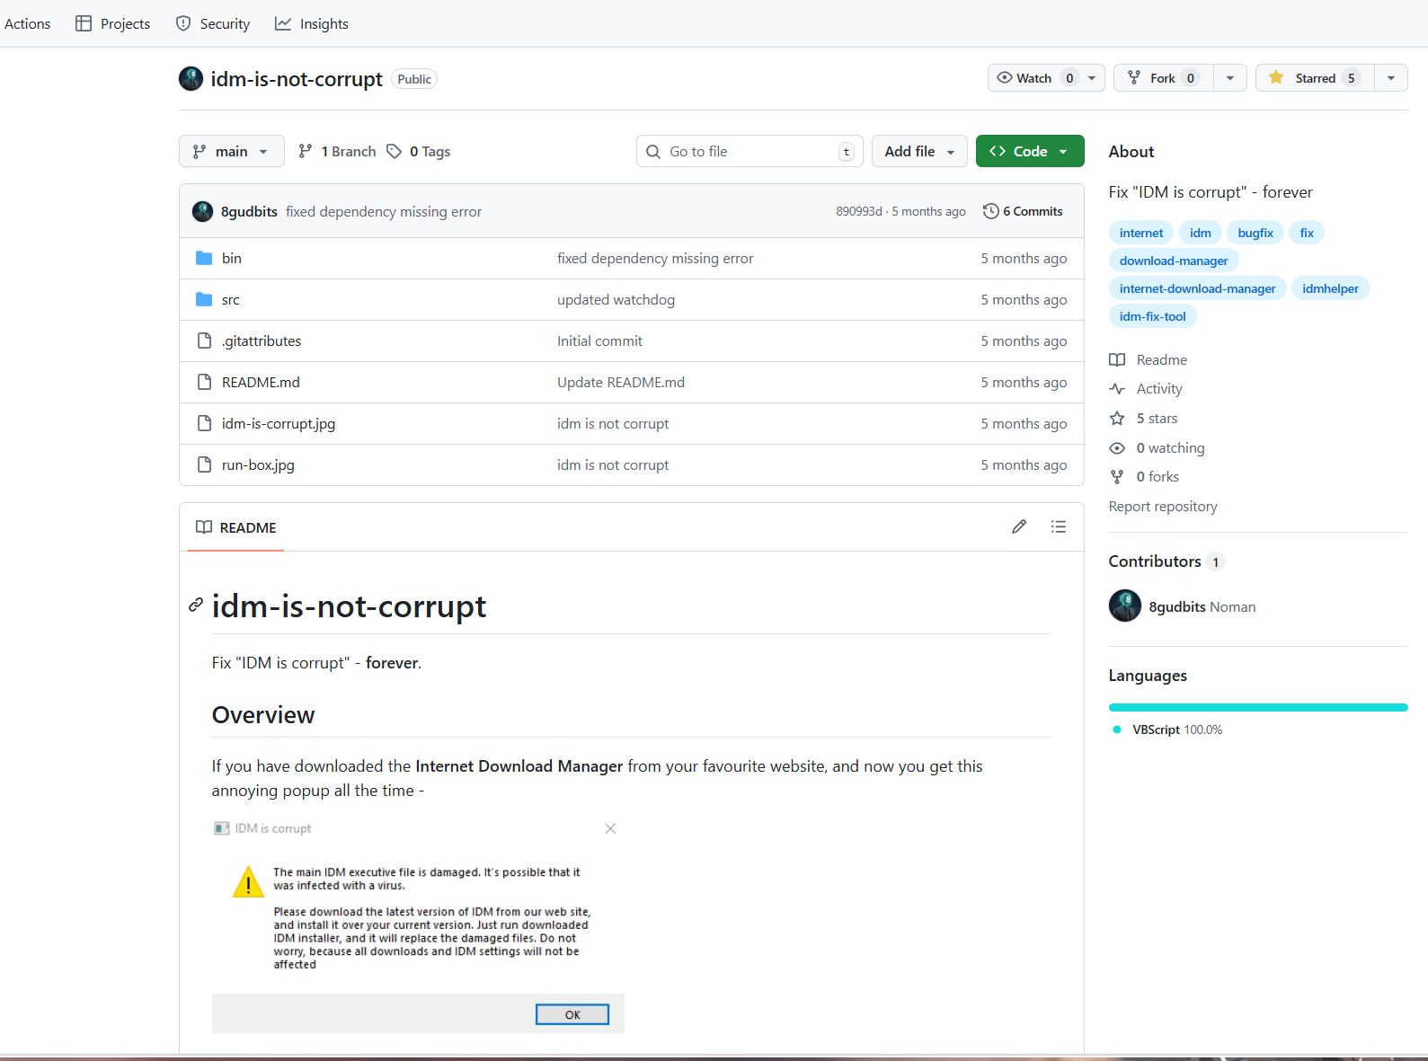Select the idm-fix-tool topic tag
This screenshot has height=1061, width=1428.
[x=1153, y=316]
